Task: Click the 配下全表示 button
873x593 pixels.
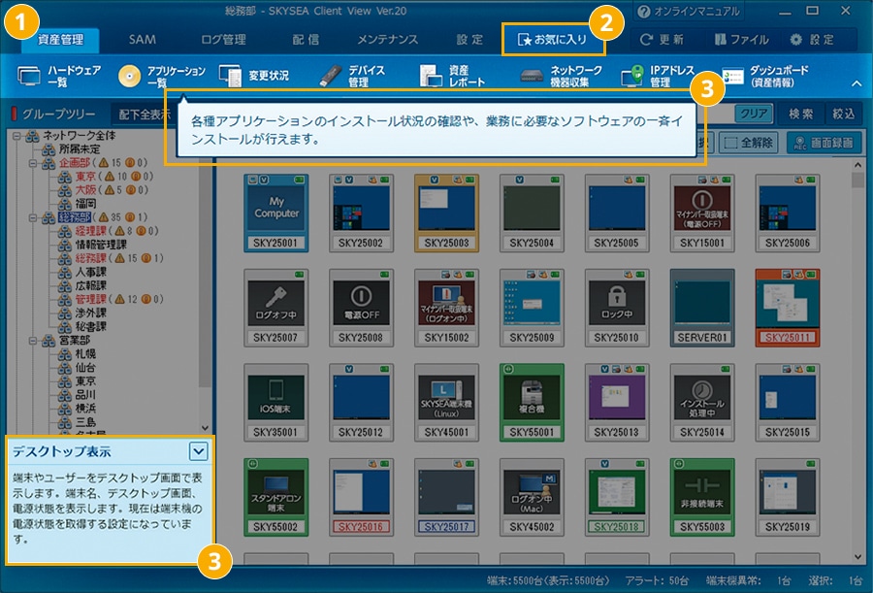Action: 144,115
